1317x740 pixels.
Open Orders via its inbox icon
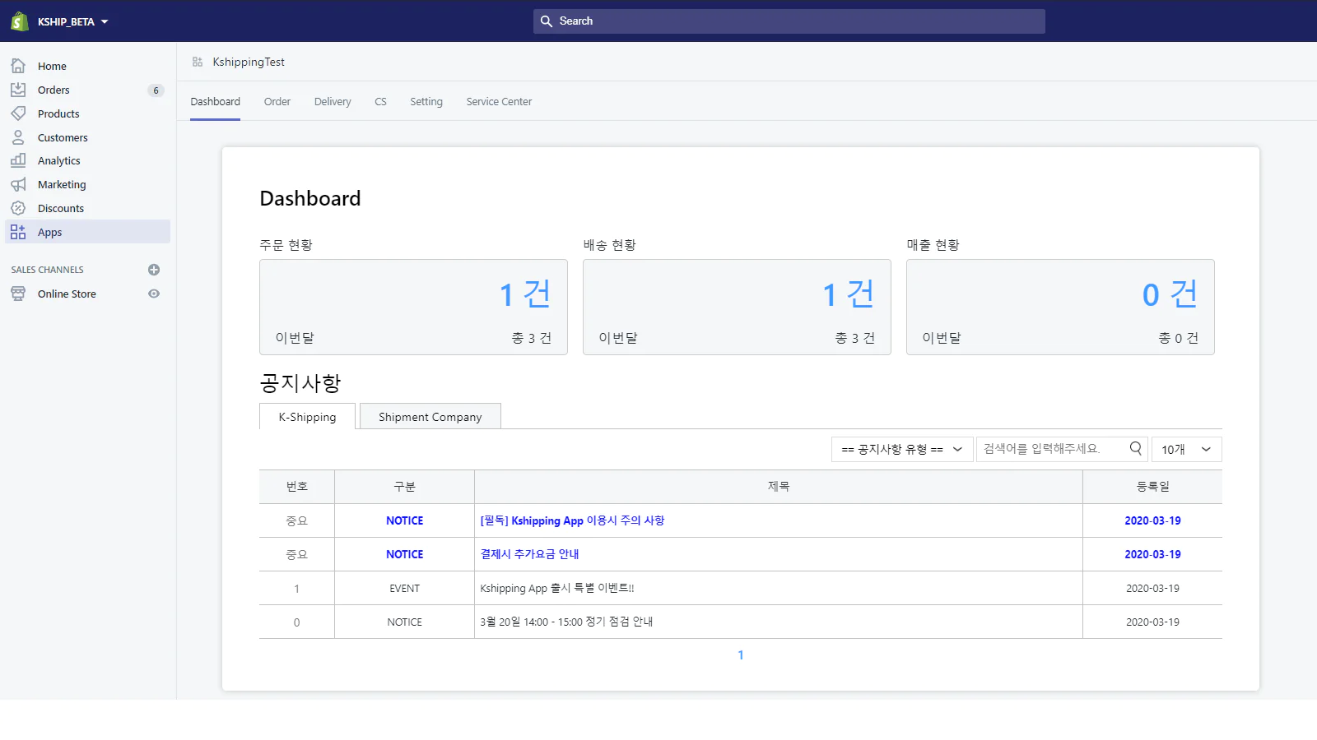click(x=18, y=90)
